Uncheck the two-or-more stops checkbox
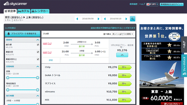Image resolution: width=187 pixels, height=105 pixels. coord(38,59)
